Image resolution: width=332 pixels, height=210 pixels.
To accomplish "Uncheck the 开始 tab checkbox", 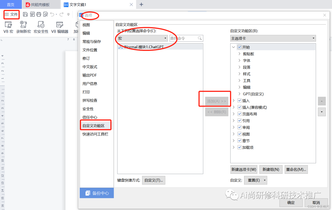I will point(239,47).
